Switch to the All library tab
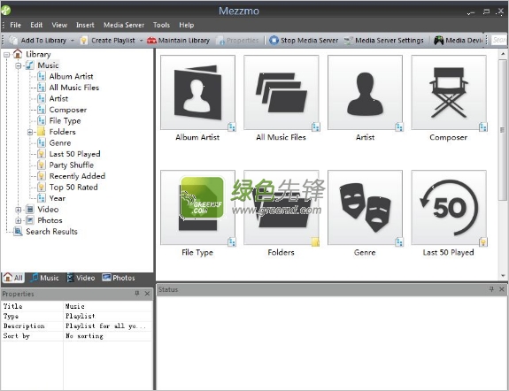Screen dimensions: 509x391 point(13,278)
